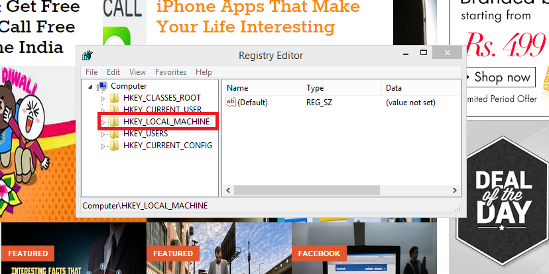Click the HKEY_USERS folder icon
Screen dimensions: 549x274
tap(114, 134)
